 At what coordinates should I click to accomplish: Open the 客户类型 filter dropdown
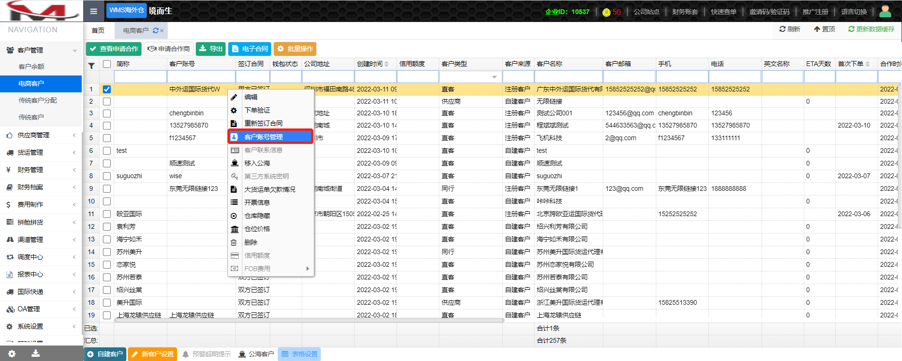(x=494, y=77)
